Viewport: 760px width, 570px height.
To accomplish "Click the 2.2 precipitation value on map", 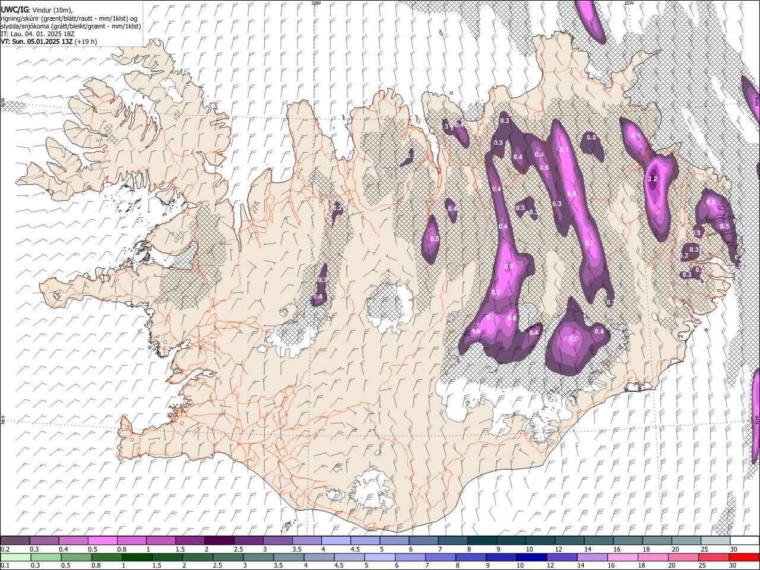I will [653, 179].
